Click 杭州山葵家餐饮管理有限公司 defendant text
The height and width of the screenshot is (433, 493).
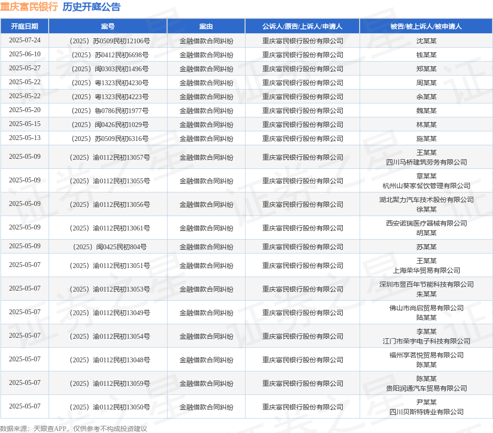point(427,186)
